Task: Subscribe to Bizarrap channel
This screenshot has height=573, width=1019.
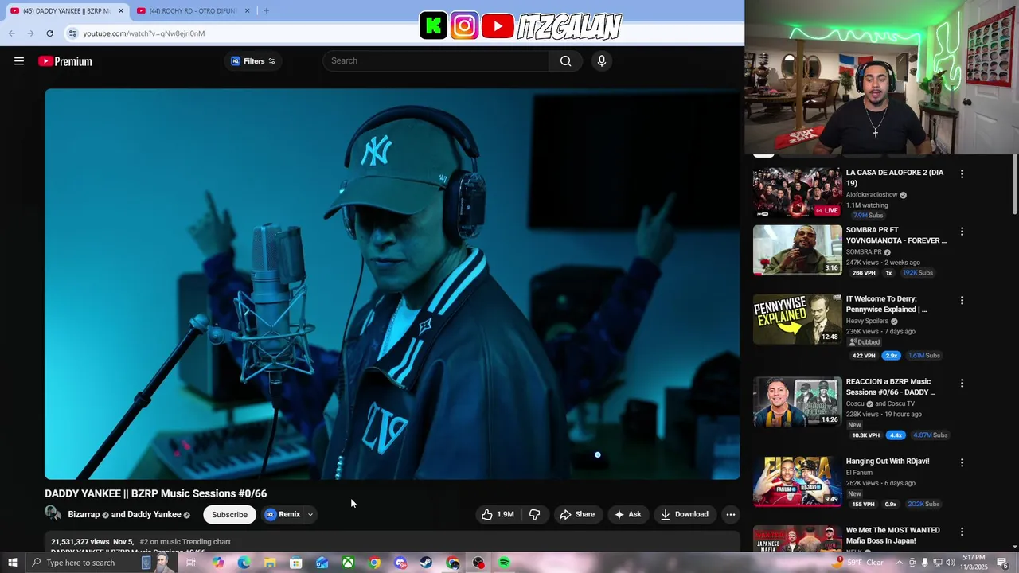Action: (229, 514)
